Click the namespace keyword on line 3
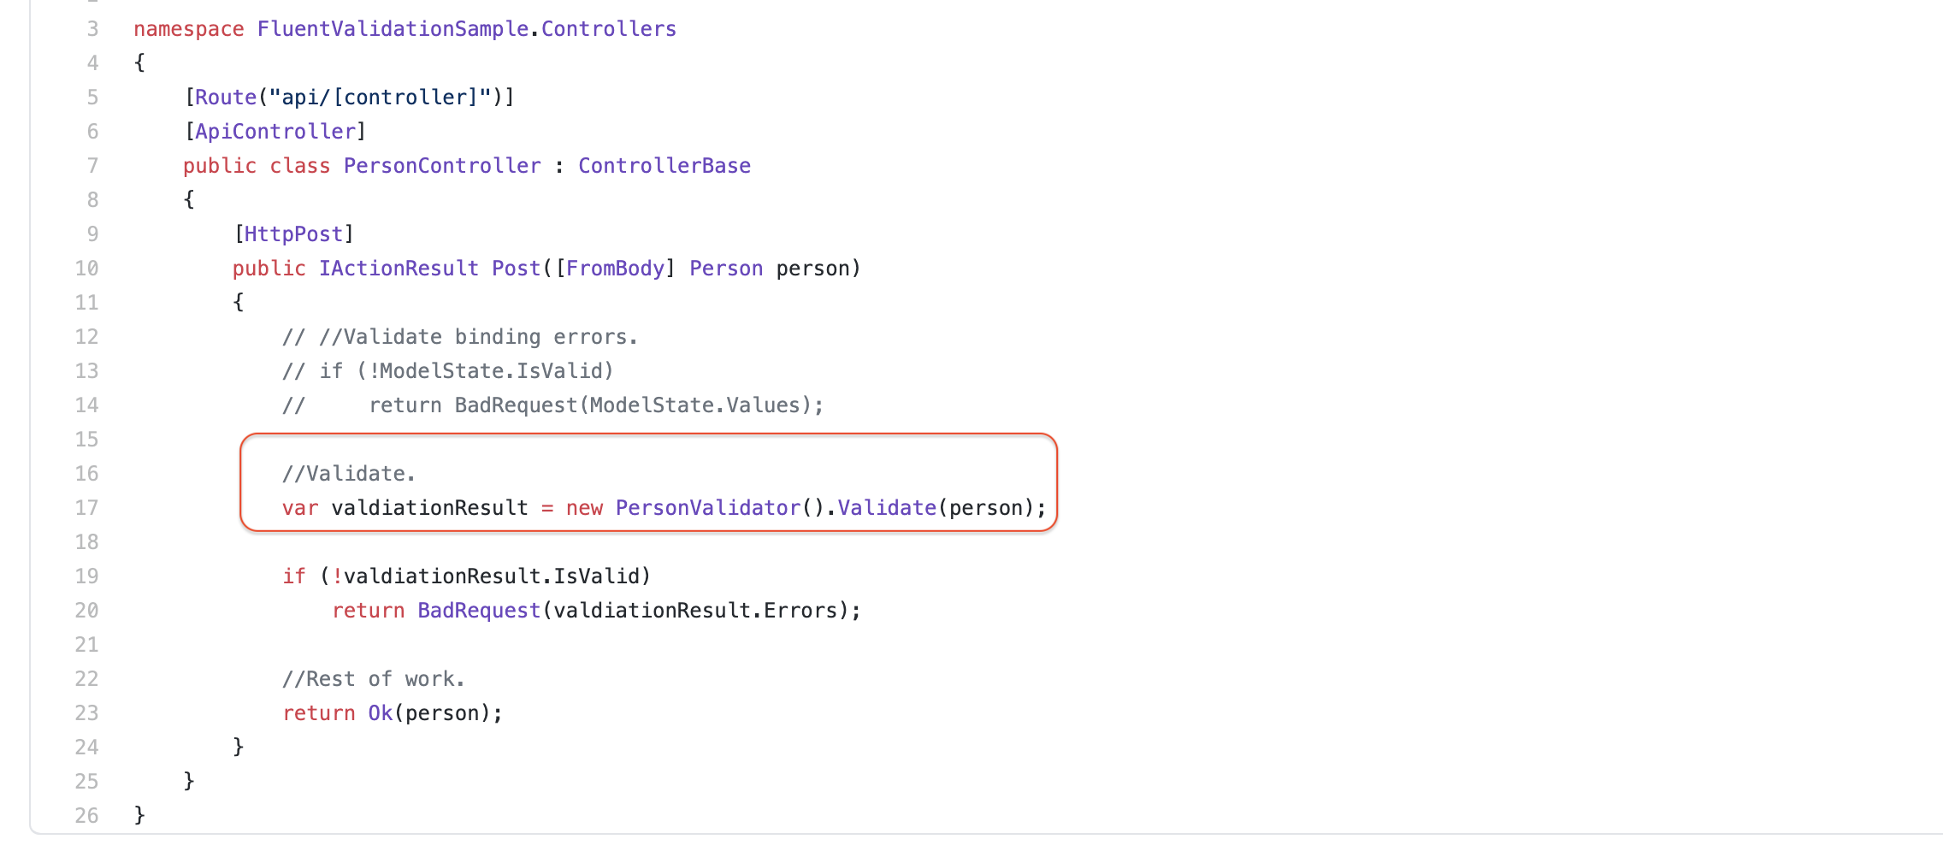Screen dimensions: 1943x857 point(189,29)
